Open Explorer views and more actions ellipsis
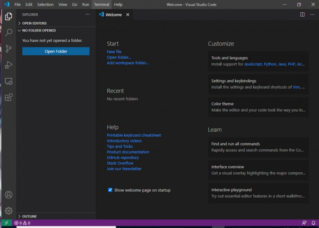The image size is (319, 228). (88, 14)
